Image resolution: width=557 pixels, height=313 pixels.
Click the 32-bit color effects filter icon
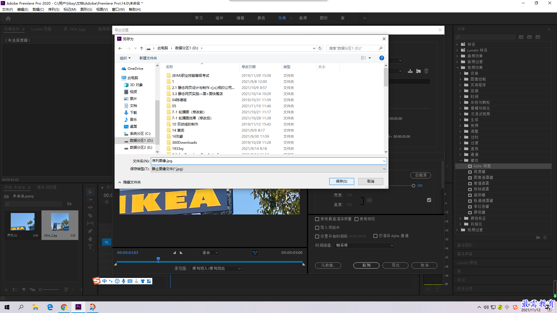pos(529,37)
